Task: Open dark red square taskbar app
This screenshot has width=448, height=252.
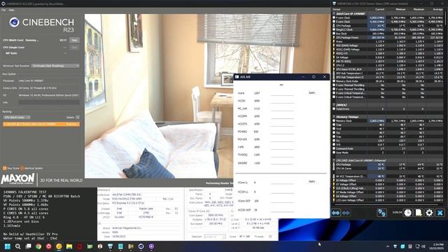Action: (x=79, y=246)
